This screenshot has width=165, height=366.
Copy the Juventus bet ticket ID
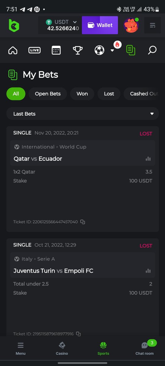coord(78,334)
